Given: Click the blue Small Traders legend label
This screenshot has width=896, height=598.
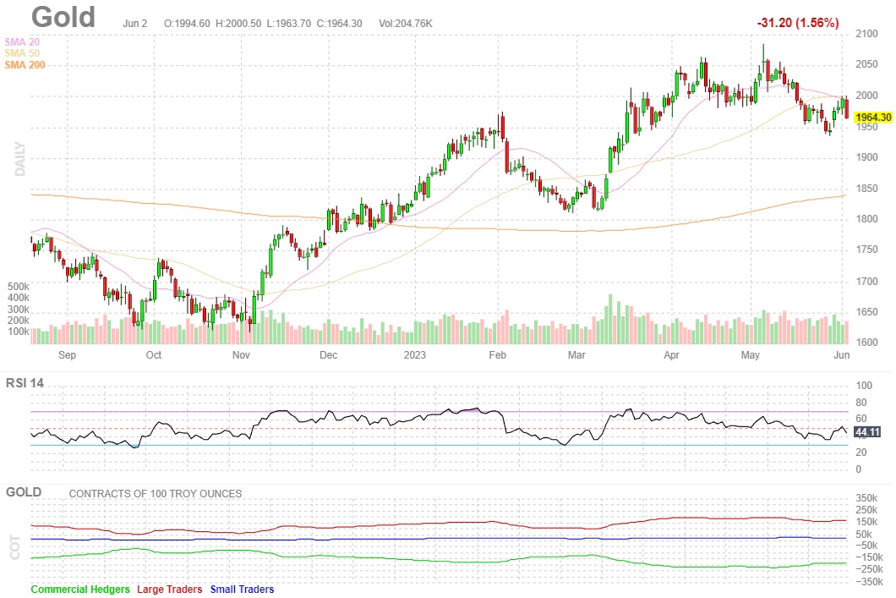Looking at the screenshot, I should coord(243,590).
